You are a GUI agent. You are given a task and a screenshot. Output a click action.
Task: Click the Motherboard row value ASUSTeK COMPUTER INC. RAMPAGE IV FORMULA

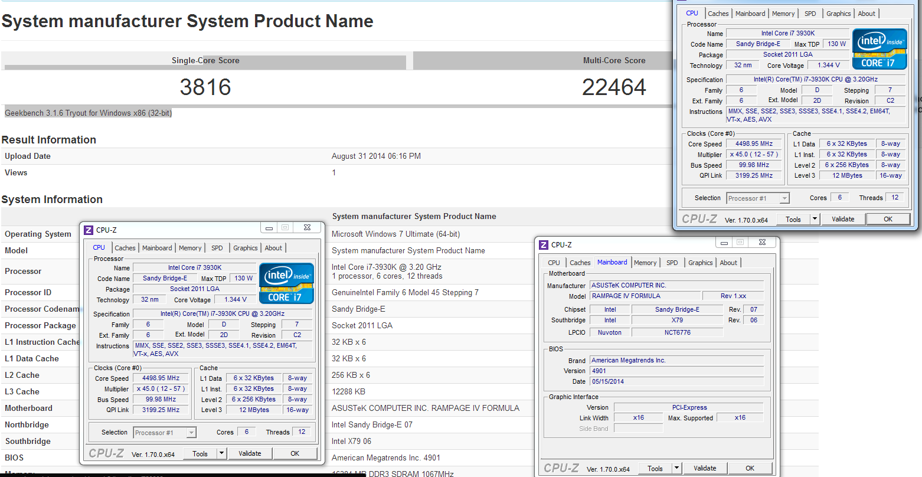click(426, 408)
